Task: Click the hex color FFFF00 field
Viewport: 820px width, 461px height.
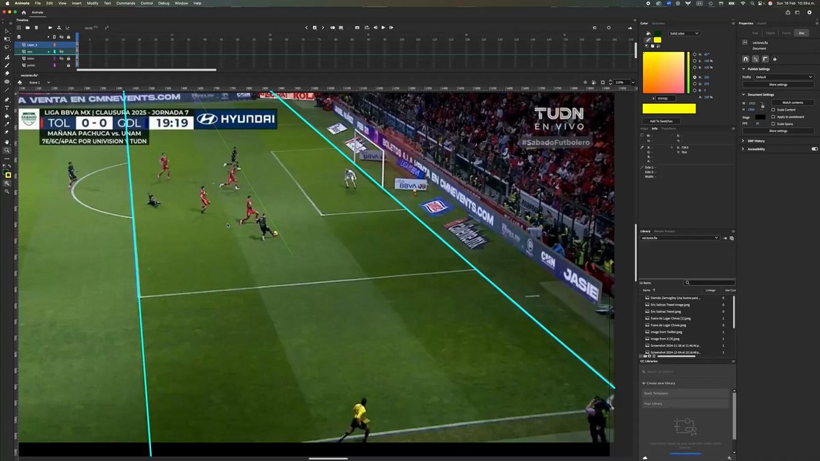Action: click(666, 98)
